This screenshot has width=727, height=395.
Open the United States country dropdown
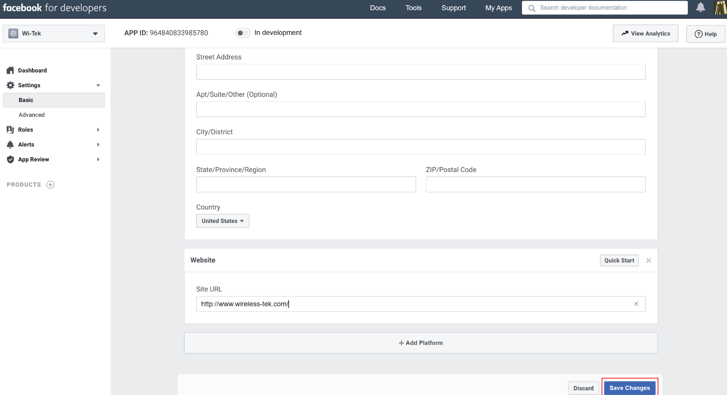[x=223, y=221]
